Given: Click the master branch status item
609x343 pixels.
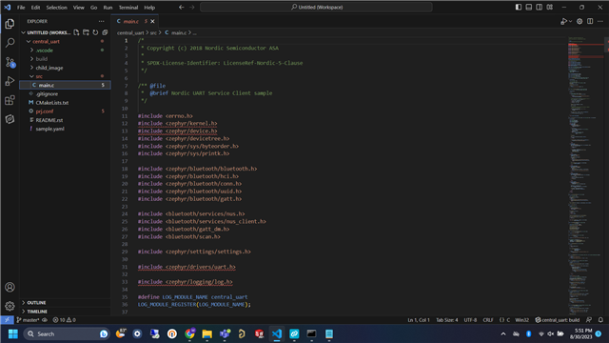Looking at the screenshot, I should tap(28, 320).
